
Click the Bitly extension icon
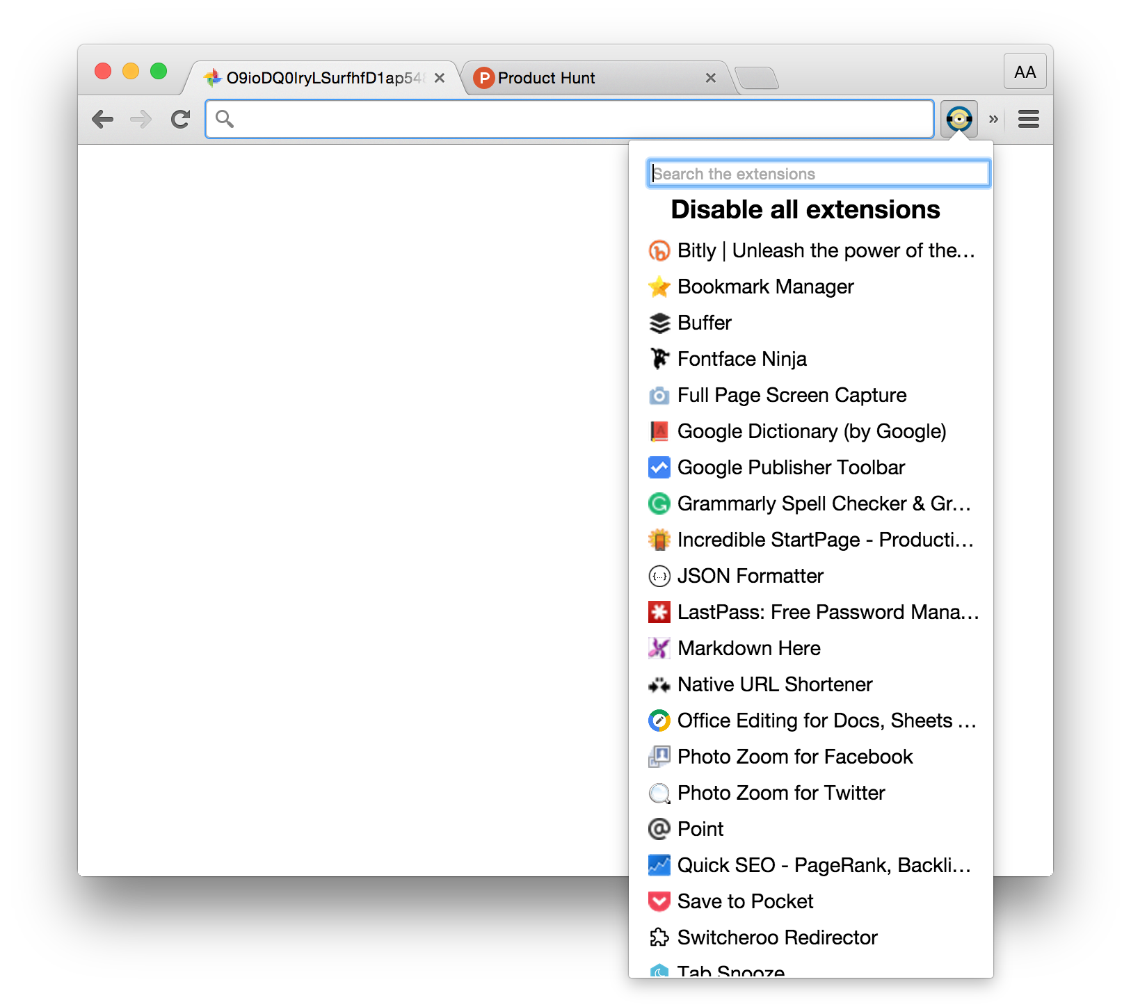pos(659,250)
